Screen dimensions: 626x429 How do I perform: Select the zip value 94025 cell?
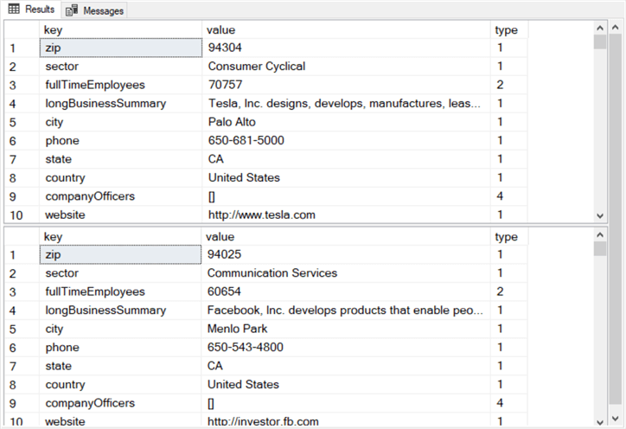346,254
